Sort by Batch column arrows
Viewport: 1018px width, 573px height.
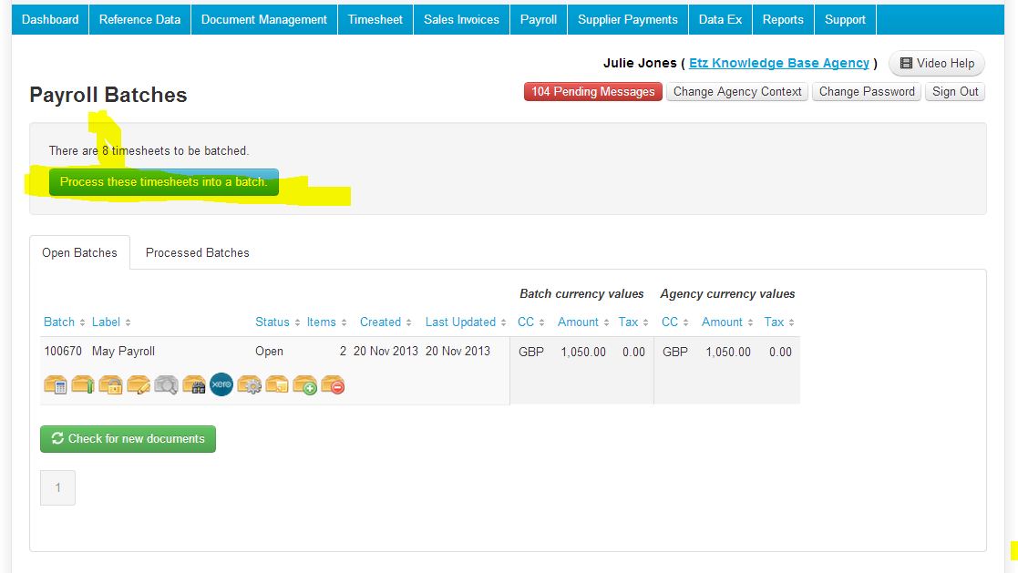click(82, 322)
